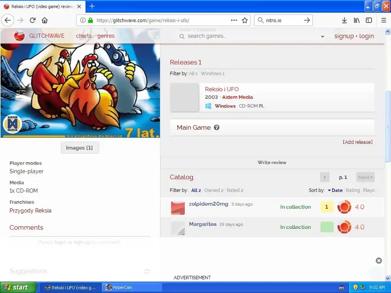The image size is (391, 293).
Task: Click the taskbar keyboard tray icon
Action: point(341,288)
